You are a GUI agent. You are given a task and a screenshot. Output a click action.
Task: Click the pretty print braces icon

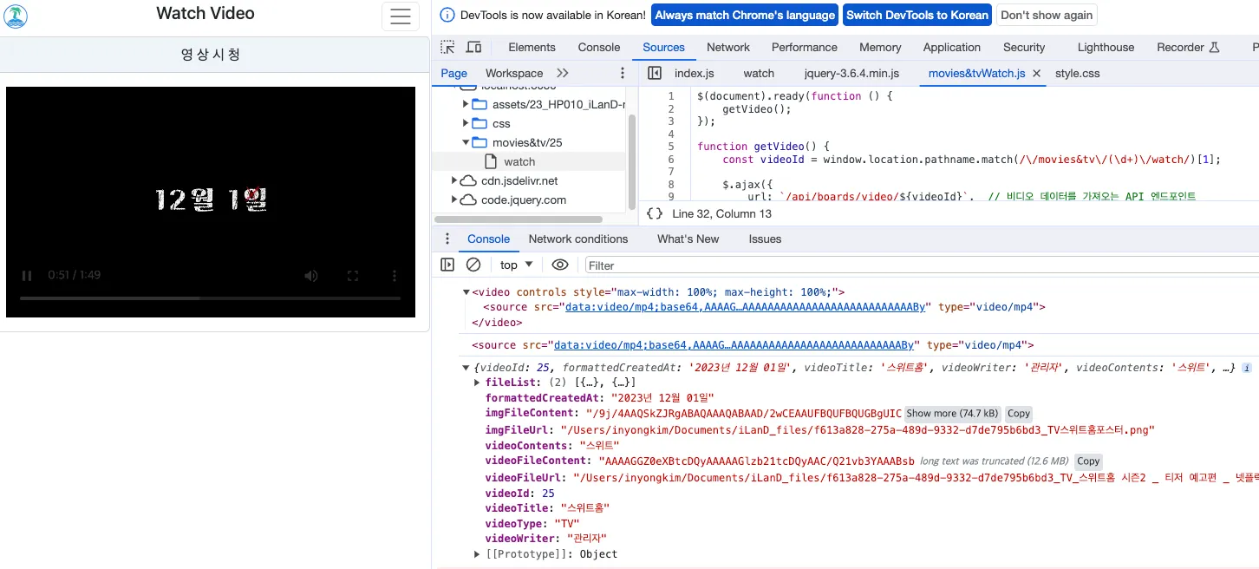point(655,213)
